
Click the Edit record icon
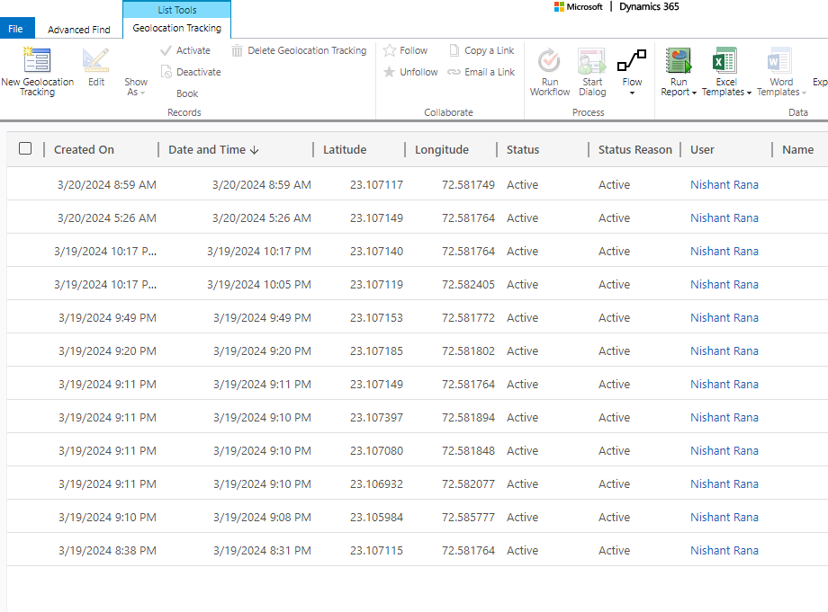coord(95,60)
